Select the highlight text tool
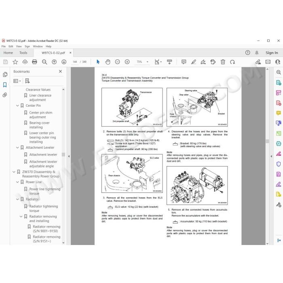 pos(194,62)
